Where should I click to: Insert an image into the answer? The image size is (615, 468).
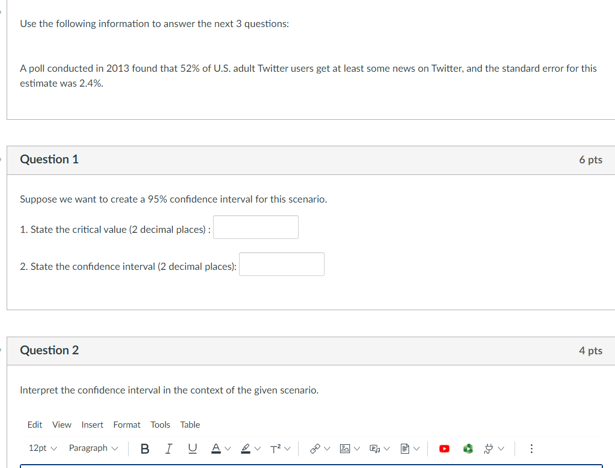(345, 448)
